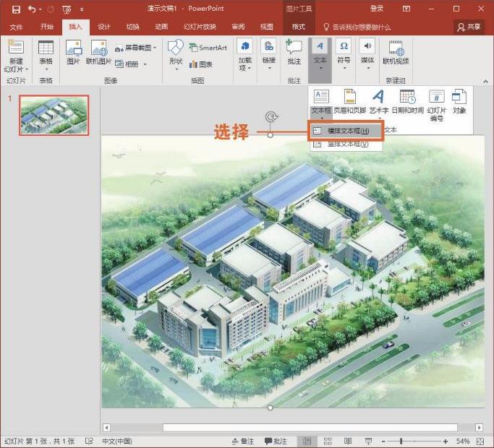Image resolution: width=494 pixels, height=448 pixels.
Task: Click 中文(中国) language in status bar
Action: pyautogui.click(x=117, y=441)
